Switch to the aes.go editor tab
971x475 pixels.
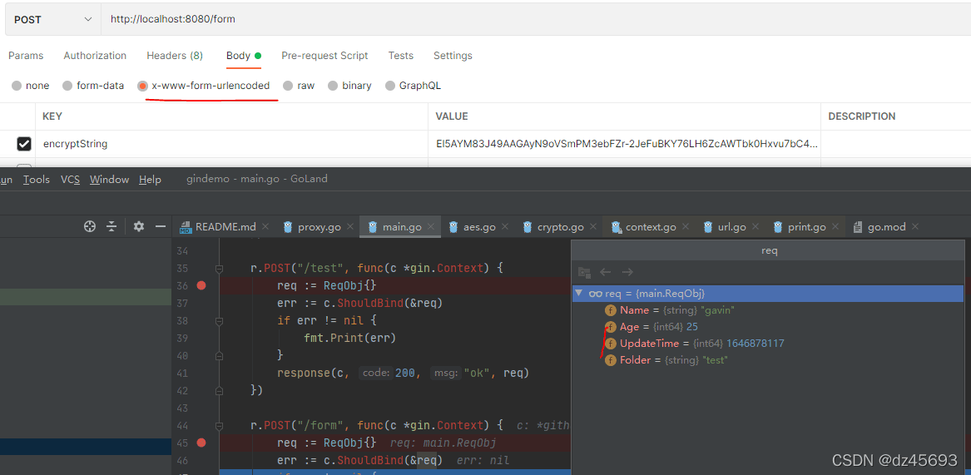click(x=472, y=226)
